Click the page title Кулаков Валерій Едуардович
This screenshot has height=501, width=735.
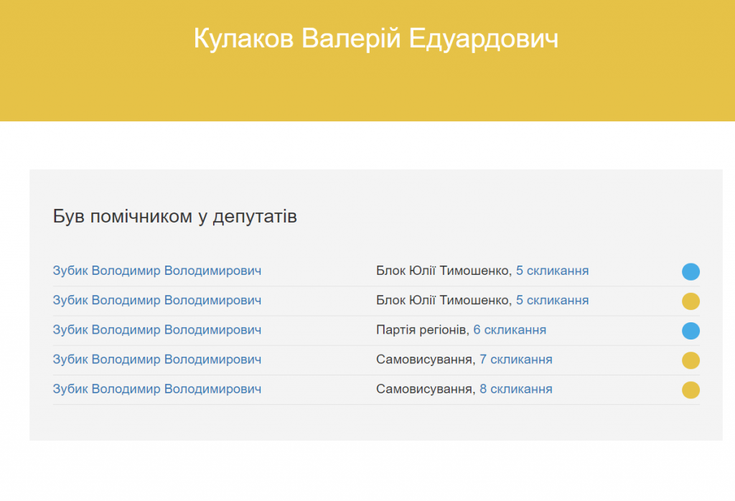point(375,39)
